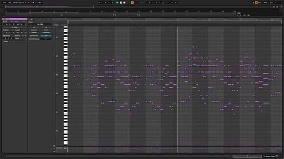Expand the lane triangle below Velocity
Image resolution: width=284 pixels, height=159 pixels.
(x=54, y=151)
